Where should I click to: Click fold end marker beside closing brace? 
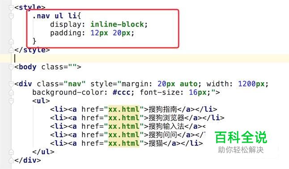tap(11, 42)
